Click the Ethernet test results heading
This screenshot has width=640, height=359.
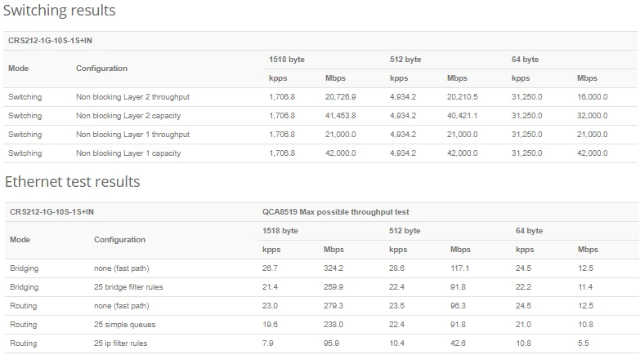click(72, 181)
